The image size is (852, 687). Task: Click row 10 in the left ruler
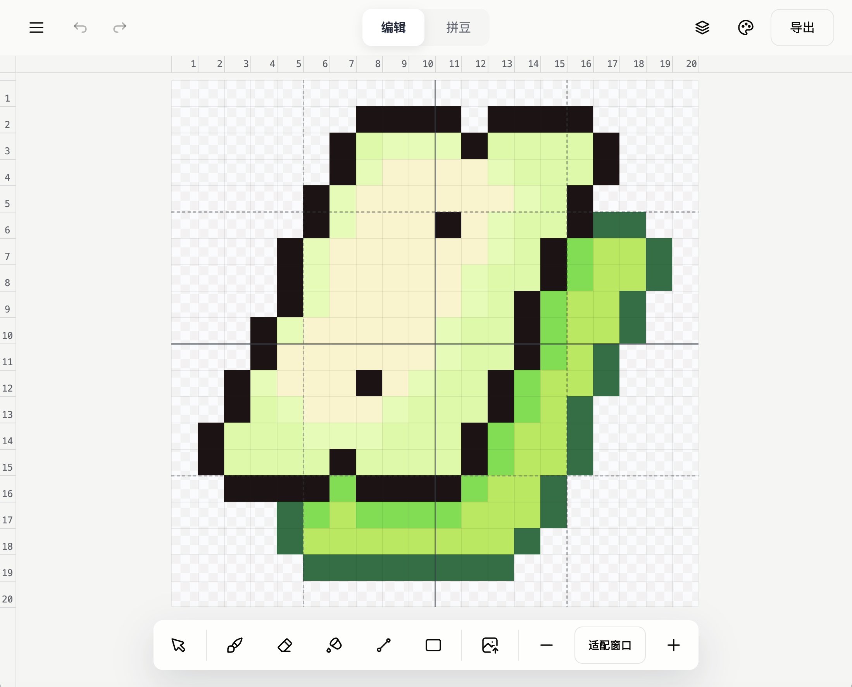(8, 331)
